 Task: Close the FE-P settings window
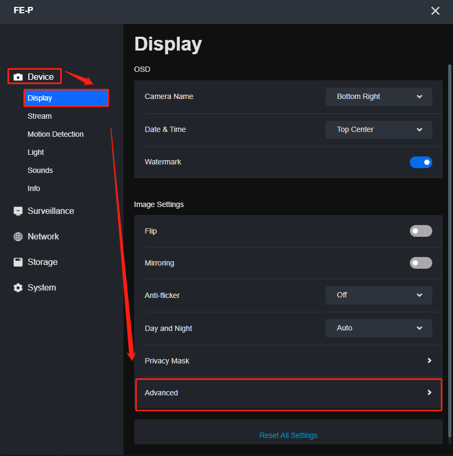coord(435,11)
